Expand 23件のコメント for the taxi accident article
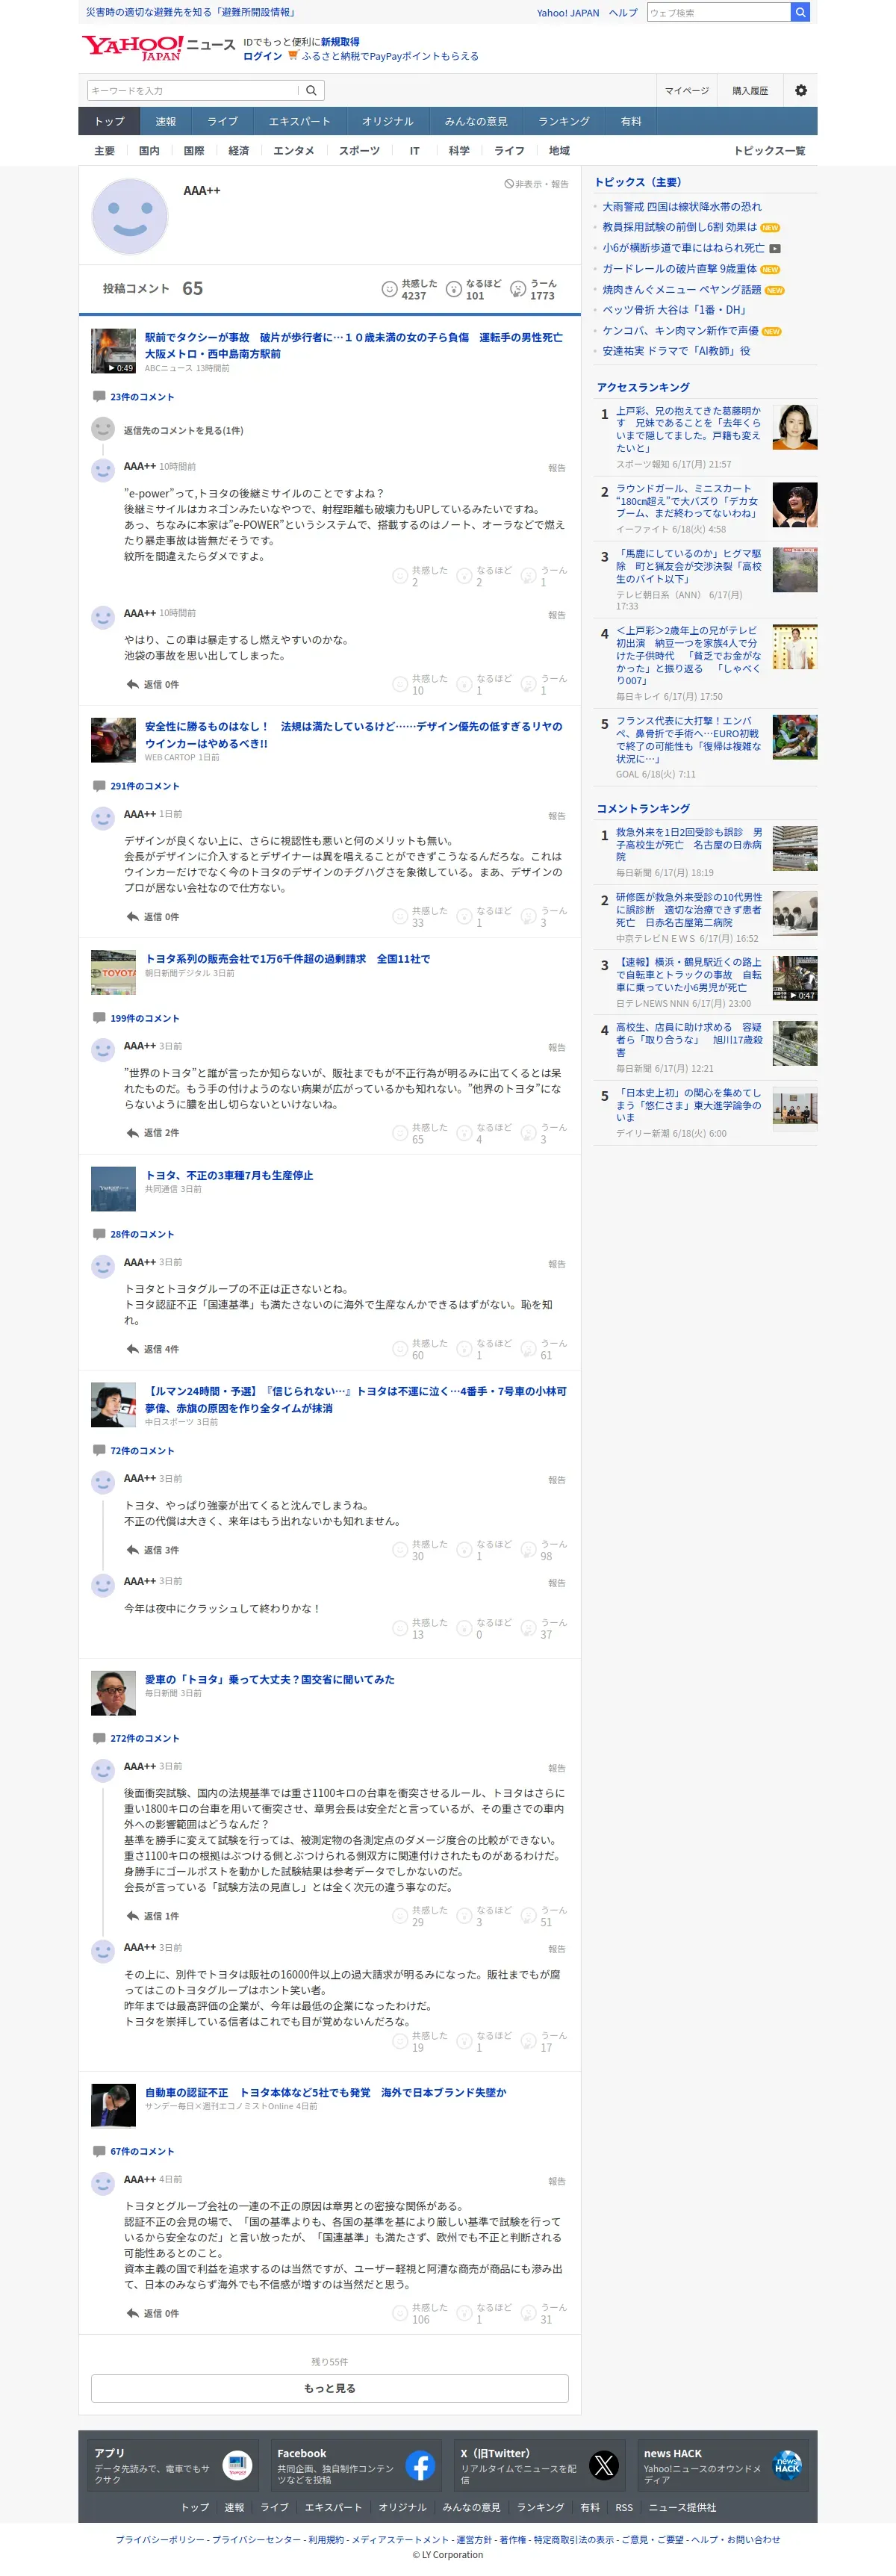The image size is (896, 2576). click(x=142, y=397)
